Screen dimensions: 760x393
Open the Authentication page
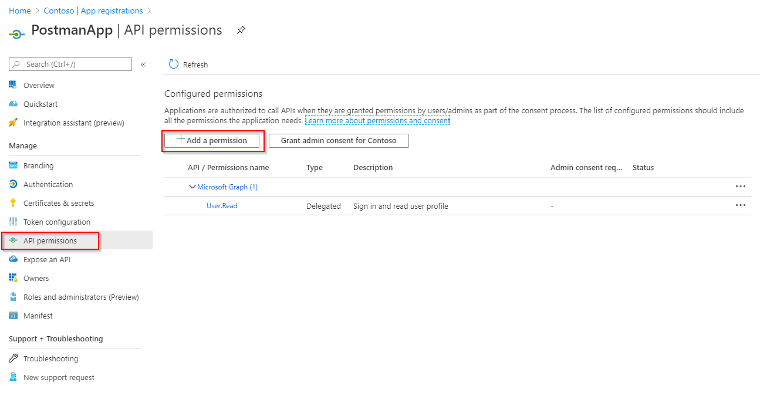point(48,184)
